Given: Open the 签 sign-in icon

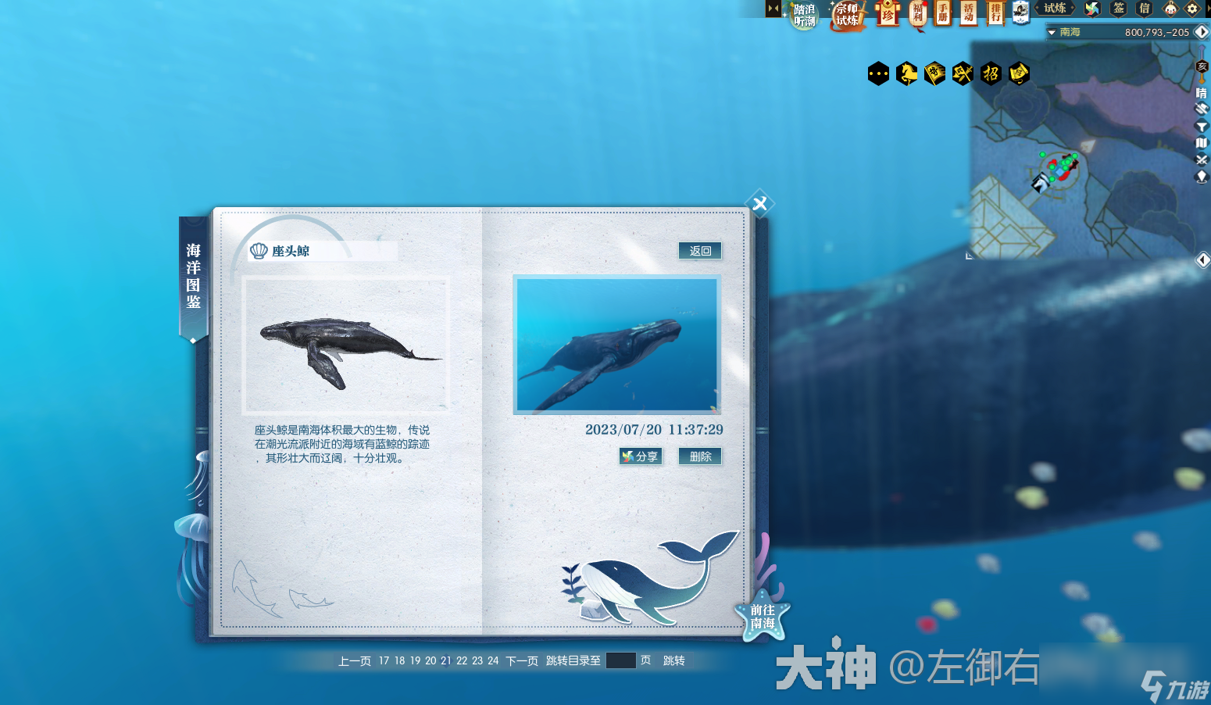Looking at the screenshot, I should click(x=1119, y=9).
